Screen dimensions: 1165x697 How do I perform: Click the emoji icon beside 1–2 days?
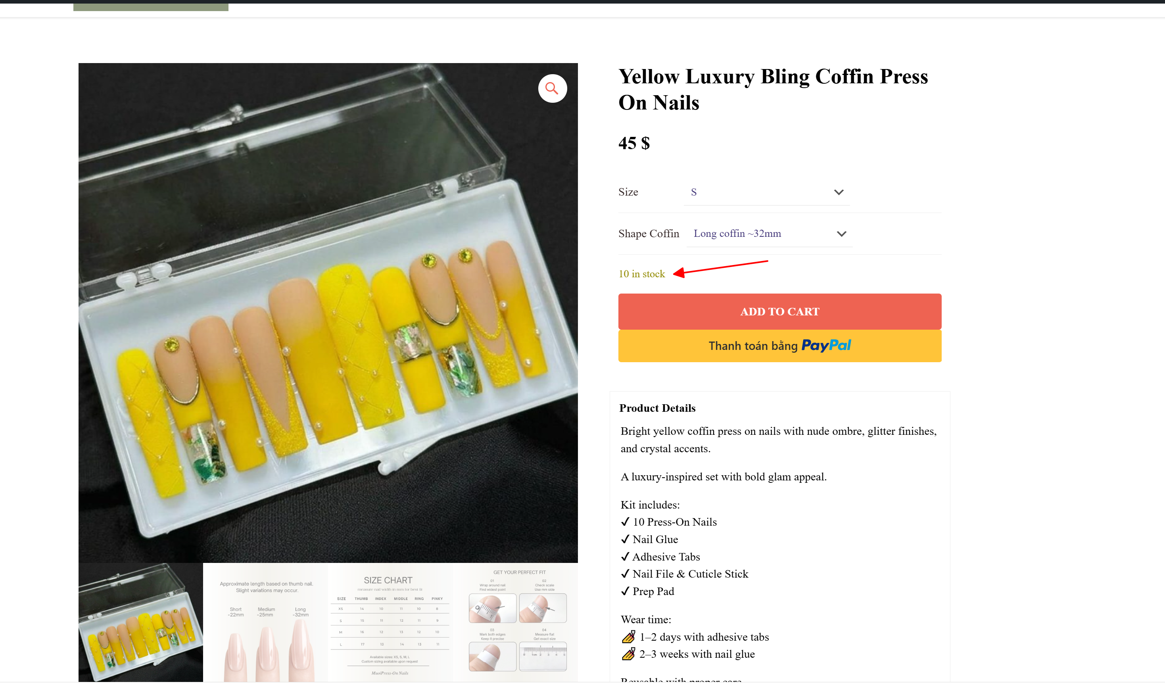click(x=628, y=637)
